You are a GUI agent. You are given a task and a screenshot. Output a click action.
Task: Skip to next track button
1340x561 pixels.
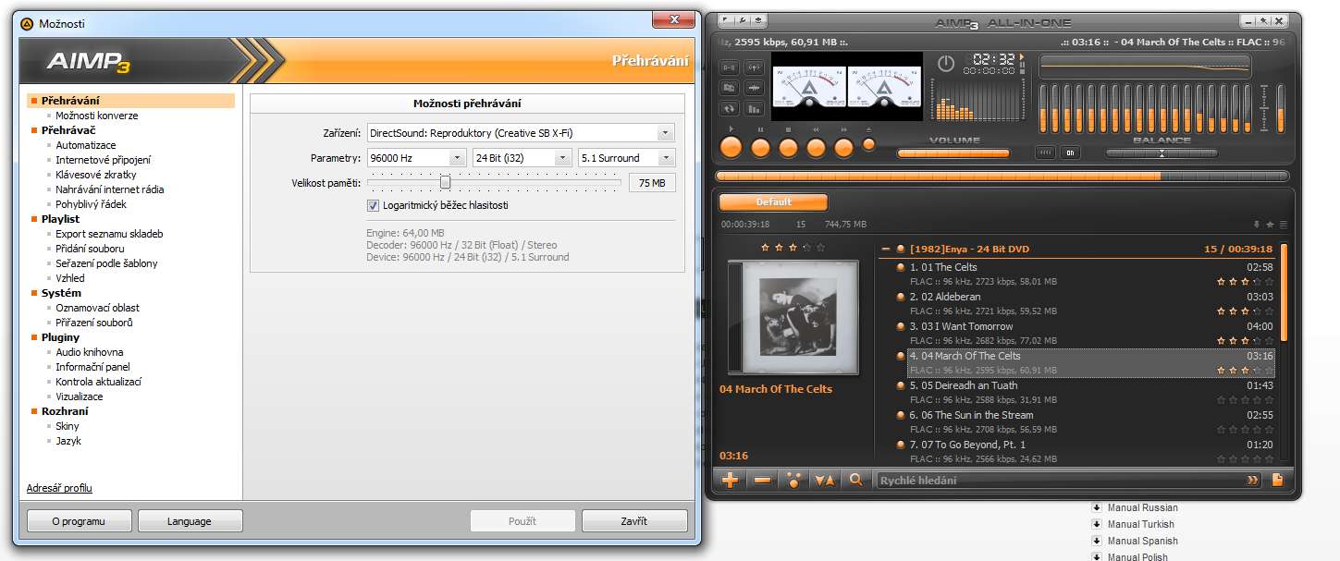(x=843, y=147)
